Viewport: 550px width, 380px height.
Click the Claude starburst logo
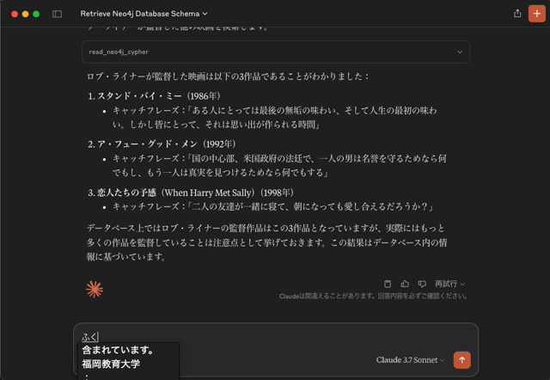(95, 289)
